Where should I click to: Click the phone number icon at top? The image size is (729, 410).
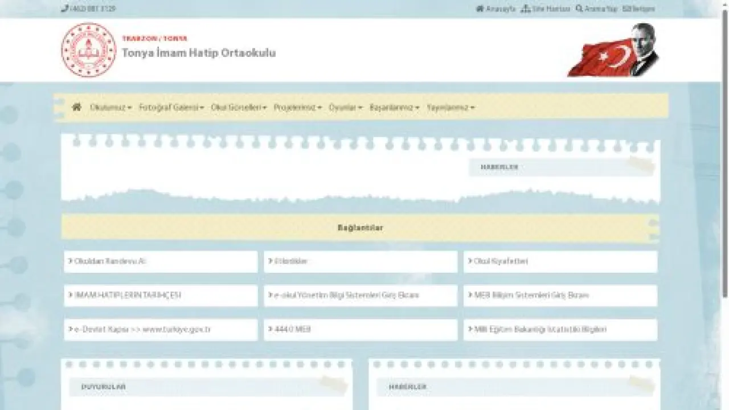coord(64,9)
